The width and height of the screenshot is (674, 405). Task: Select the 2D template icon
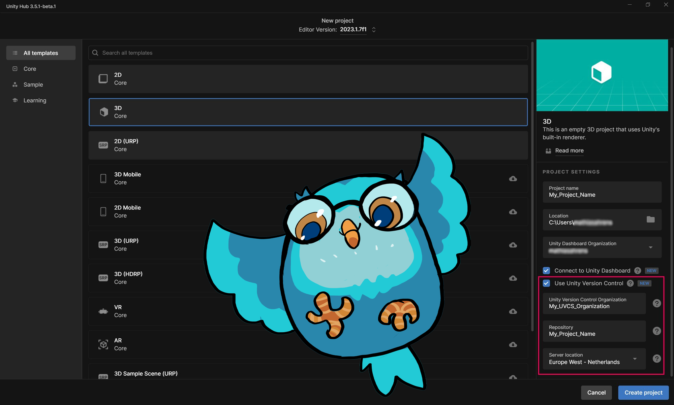point(103,78)
